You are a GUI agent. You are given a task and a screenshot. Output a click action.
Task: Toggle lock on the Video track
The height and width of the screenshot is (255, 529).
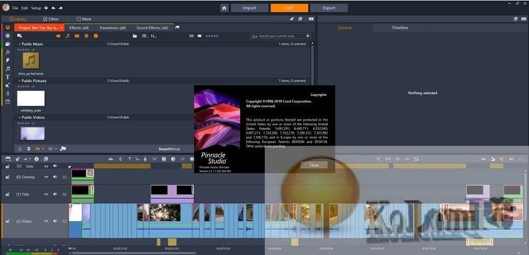coord(7,221)
